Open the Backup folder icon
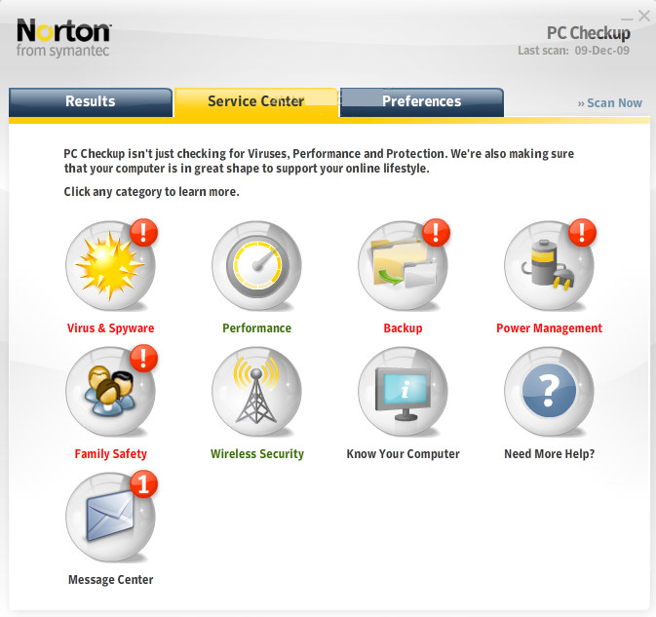The height and width of the screenshot is (617, 656). 403,266
